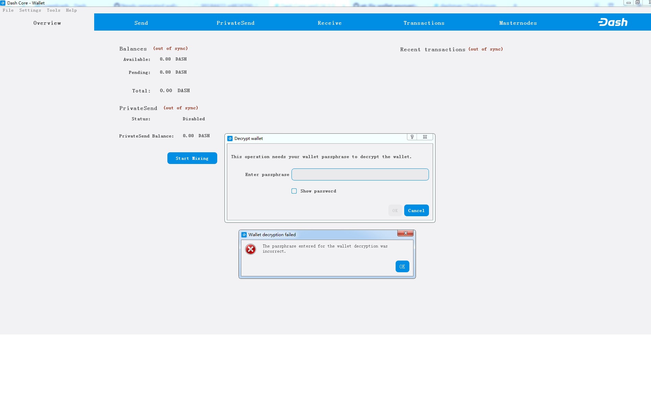Click the red error icon in failure dialog
Image resolution: width=651 pixels, height=396 pixels.
[251, 249]
